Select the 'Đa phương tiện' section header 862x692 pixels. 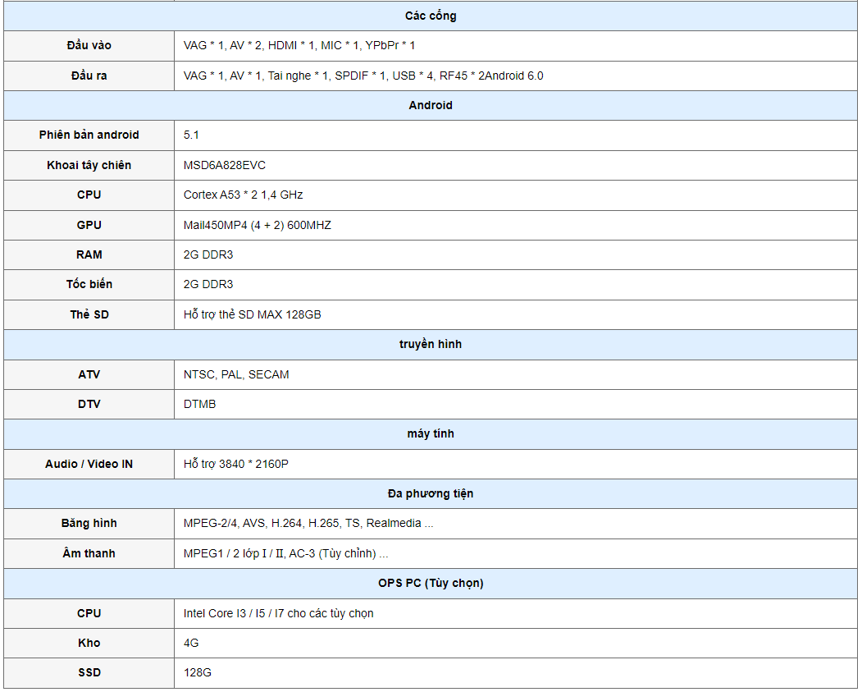[431, 493]
